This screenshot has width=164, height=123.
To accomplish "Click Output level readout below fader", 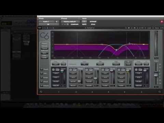I will (x=156, y=87).
